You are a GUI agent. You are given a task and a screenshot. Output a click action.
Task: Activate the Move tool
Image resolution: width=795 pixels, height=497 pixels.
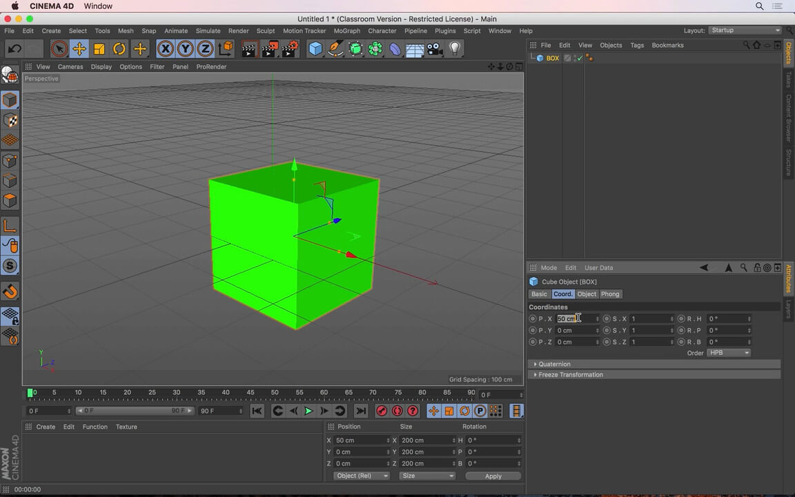click(79, 49)
